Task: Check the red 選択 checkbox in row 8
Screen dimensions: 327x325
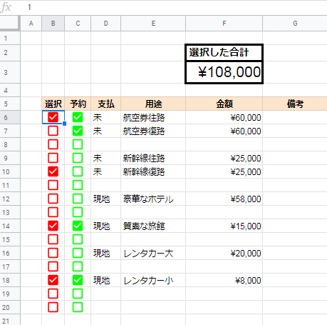Action: (x=53, y=144)
